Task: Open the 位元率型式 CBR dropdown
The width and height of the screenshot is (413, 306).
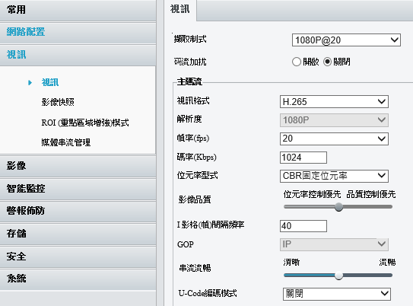Action: pyautogui.click(x=334, y=176)
